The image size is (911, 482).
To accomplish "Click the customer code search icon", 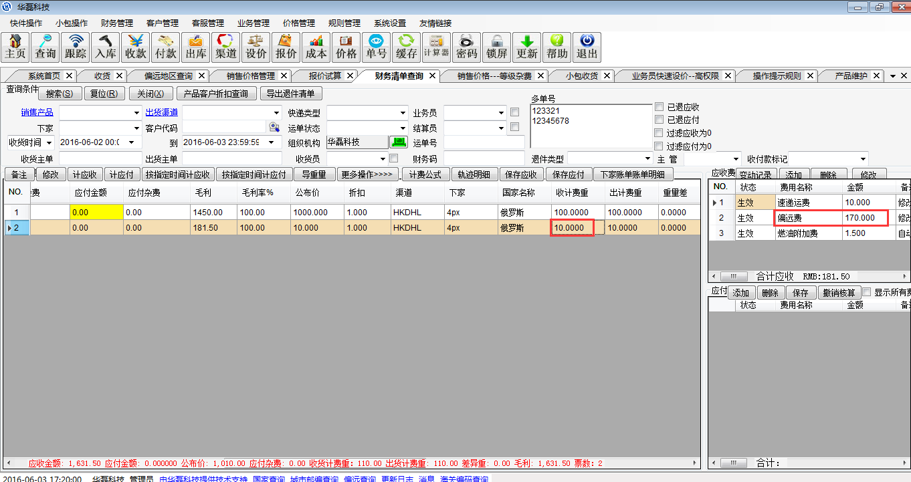I will [274, 127].
